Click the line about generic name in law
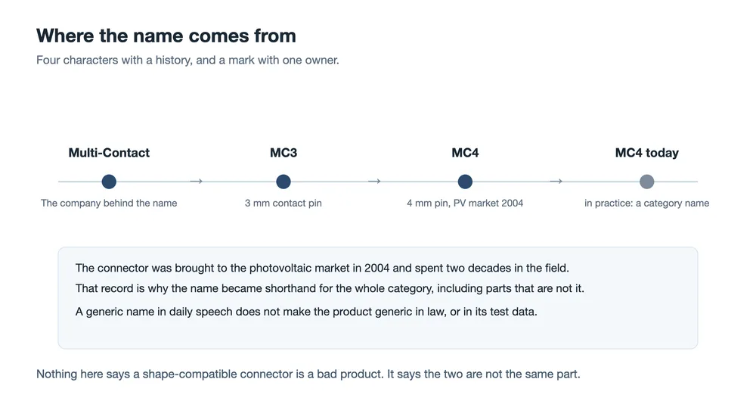 point(306,312)
